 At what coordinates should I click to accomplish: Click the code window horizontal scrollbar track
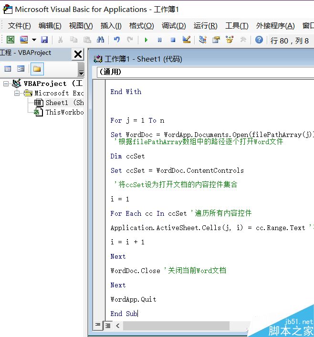tap(176, 326)
